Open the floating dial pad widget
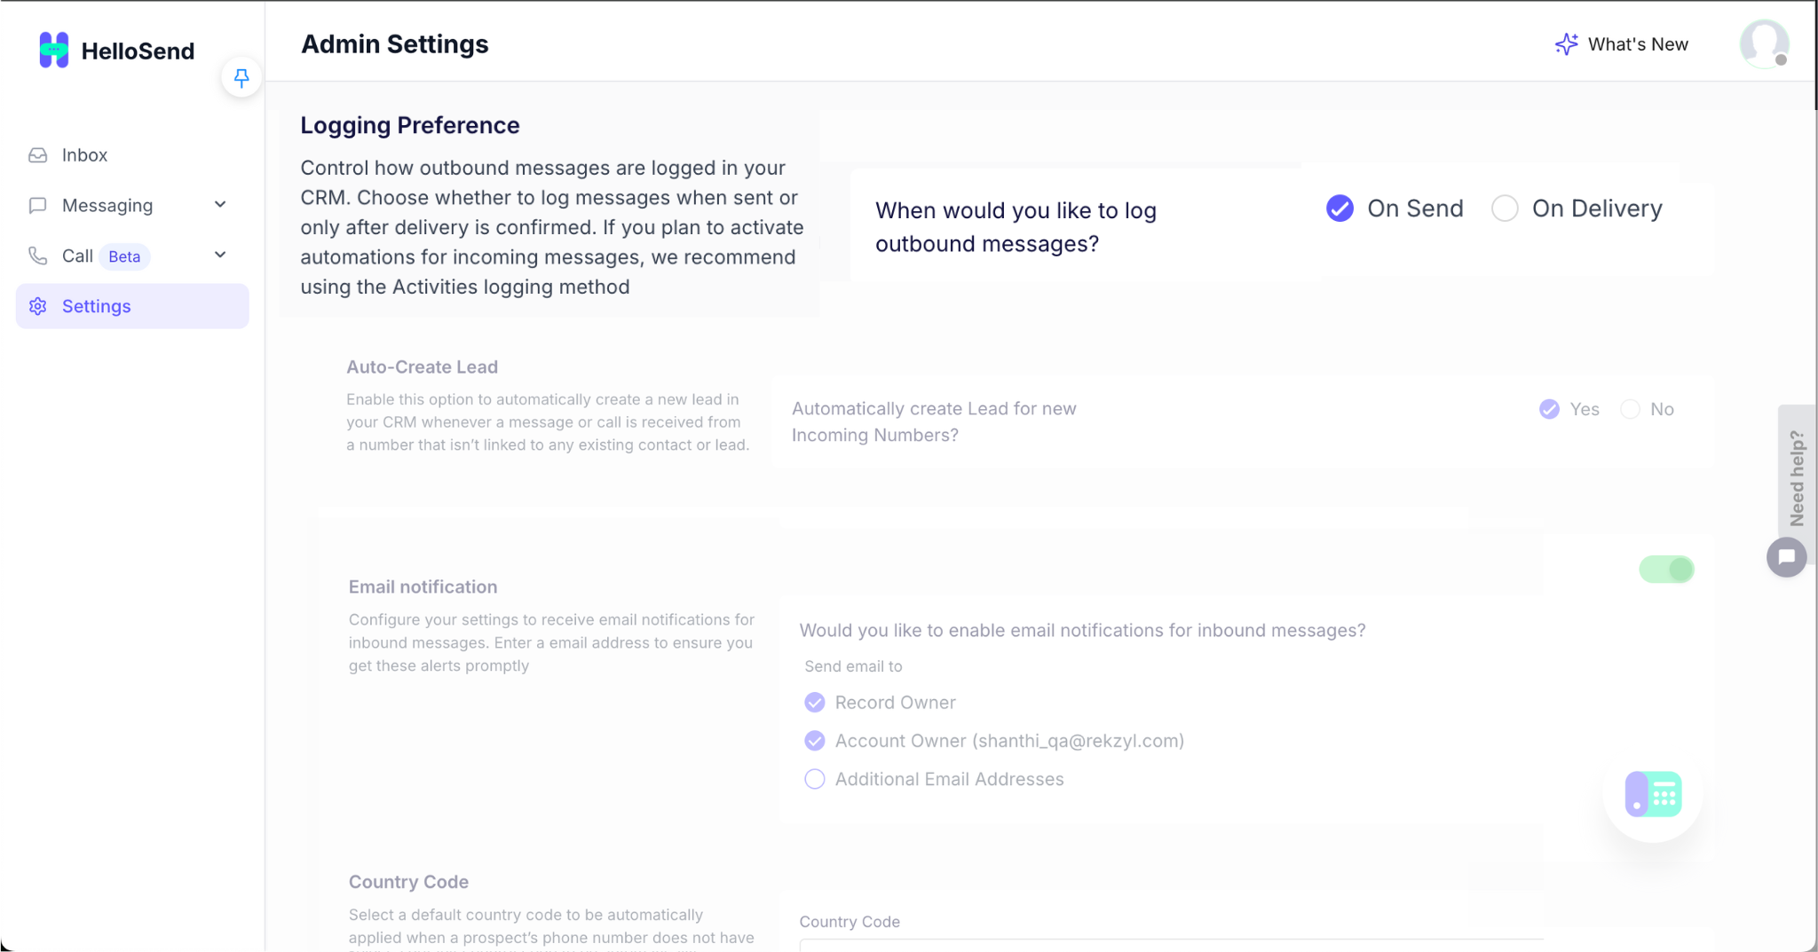This screenshot has height=952, width=1818. (x=1653, y=794)
